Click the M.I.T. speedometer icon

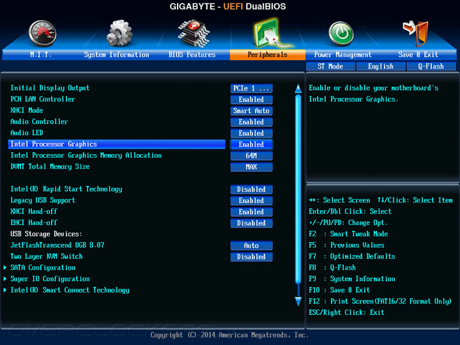tap(42, 33)
